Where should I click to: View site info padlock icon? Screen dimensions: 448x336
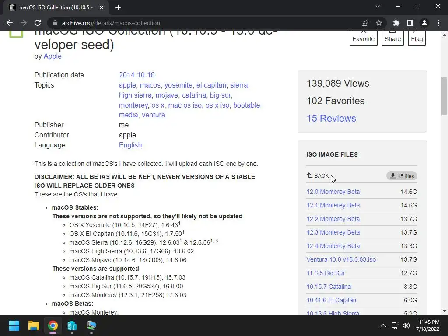[55, 23]
